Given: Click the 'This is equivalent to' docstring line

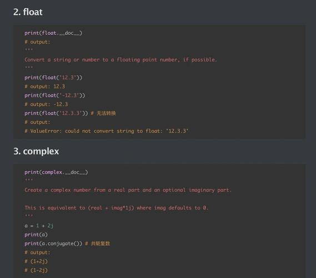Looking at the screenshot, I should [x=117, y=208].
